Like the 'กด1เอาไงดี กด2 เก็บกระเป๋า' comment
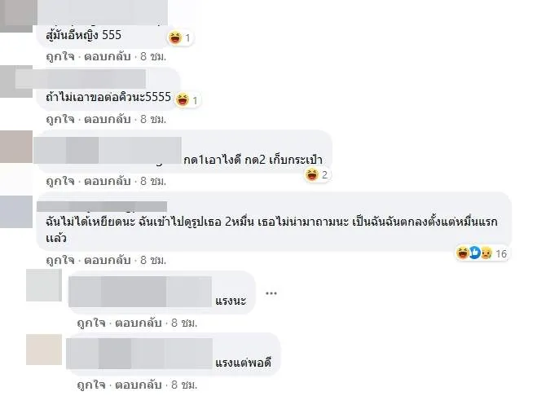Screen dimensions: 537x396 (60, 181)
